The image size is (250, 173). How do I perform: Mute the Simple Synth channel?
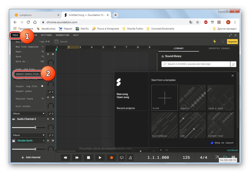click(53, 141)
